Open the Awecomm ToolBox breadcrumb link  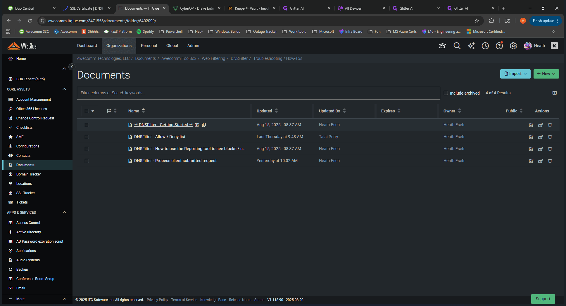[x=179, y=58]
